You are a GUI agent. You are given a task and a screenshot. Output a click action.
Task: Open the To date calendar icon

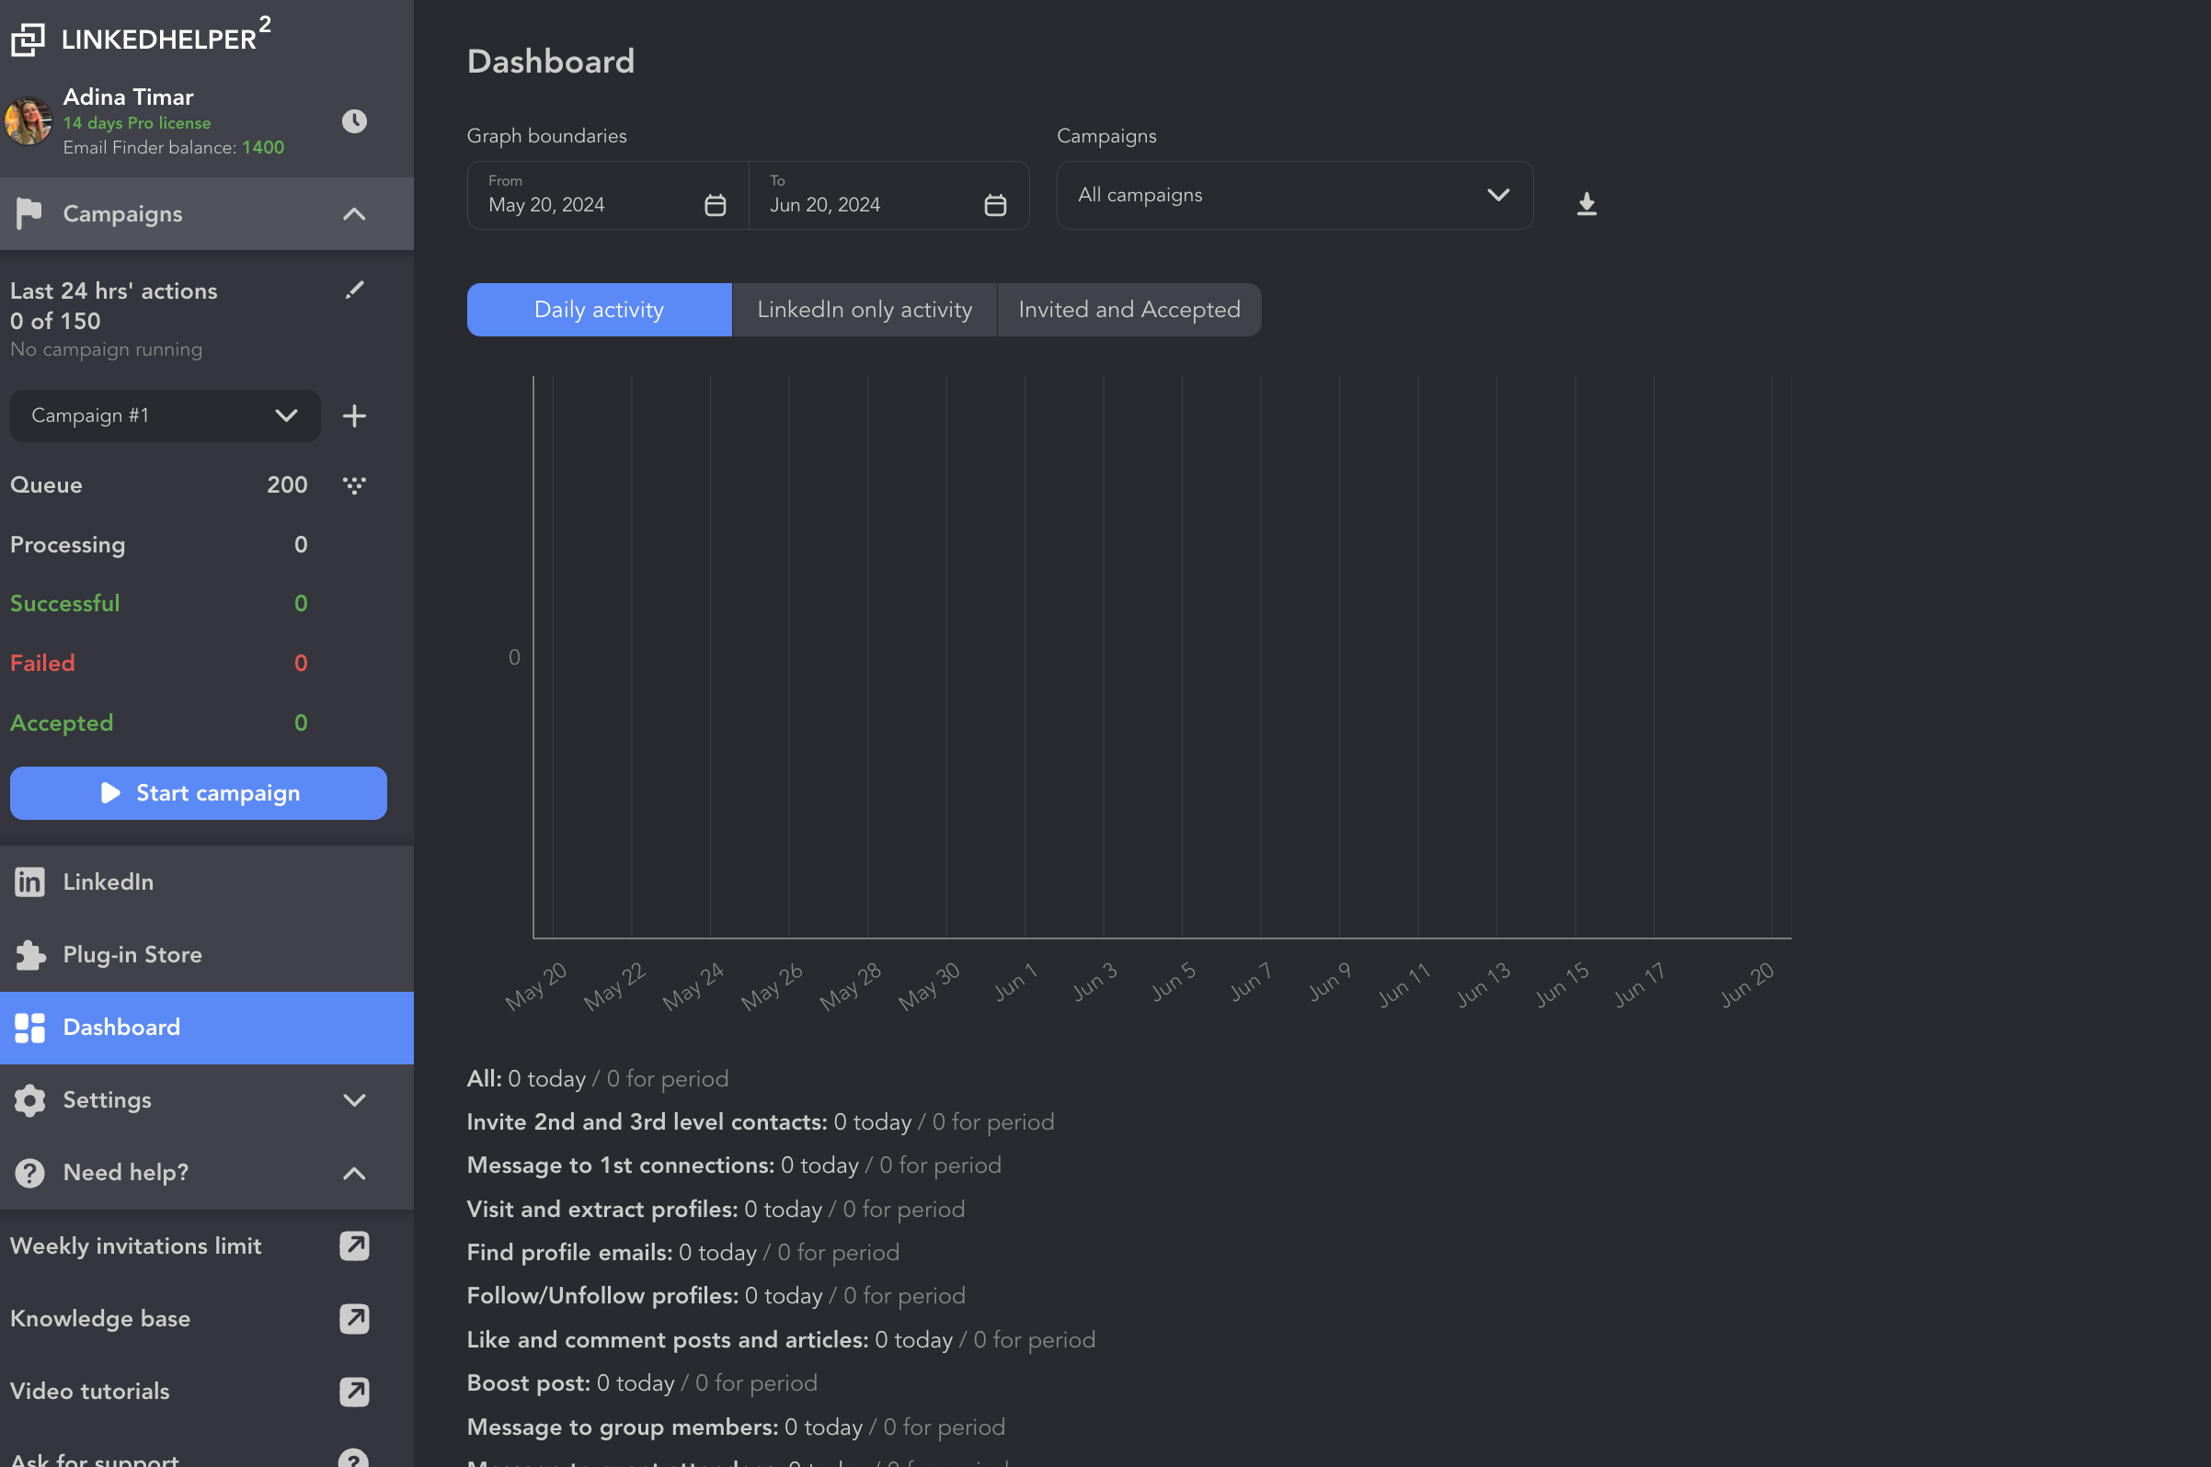[x=995, y=205]
